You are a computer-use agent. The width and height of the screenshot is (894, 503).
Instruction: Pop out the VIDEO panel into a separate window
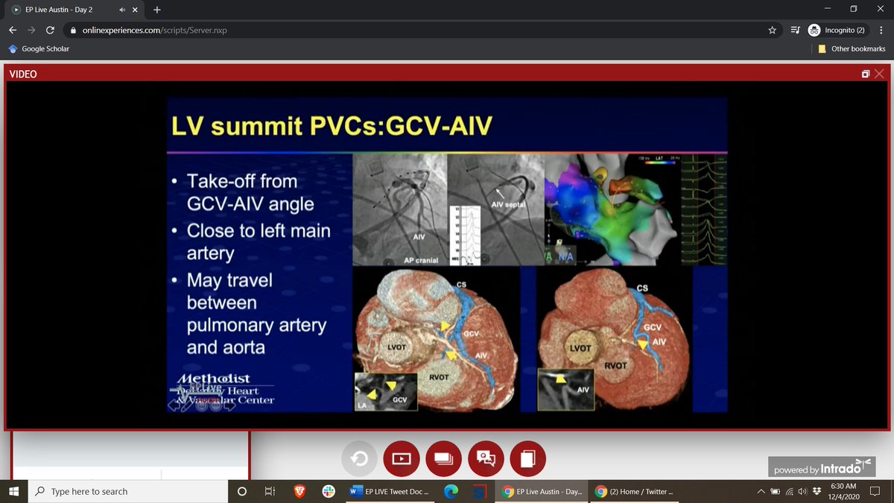(866, 74)
